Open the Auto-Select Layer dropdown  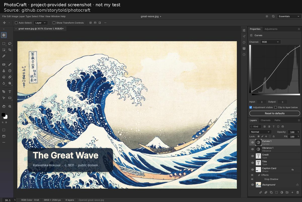click(x=41, y=23)
